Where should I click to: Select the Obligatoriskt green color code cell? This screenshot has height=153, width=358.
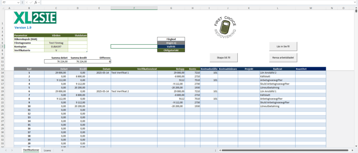[x=171, y=50]
